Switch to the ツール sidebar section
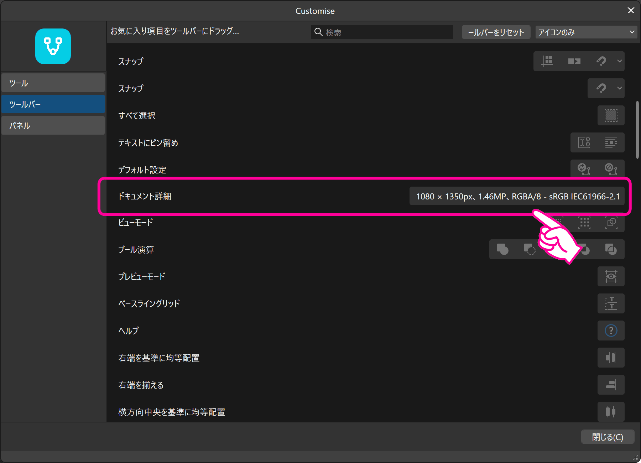Image resolution: width=641 pixels, height=463 pixels. pos(53,83)
